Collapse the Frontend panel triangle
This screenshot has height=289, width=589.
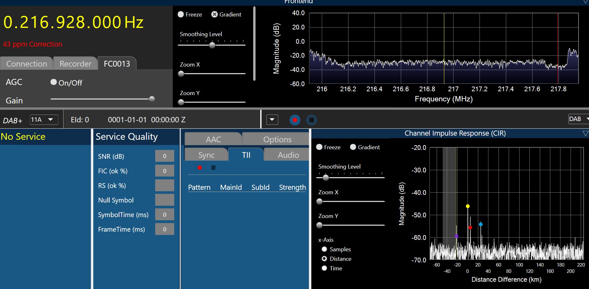(x=585, y=2)
